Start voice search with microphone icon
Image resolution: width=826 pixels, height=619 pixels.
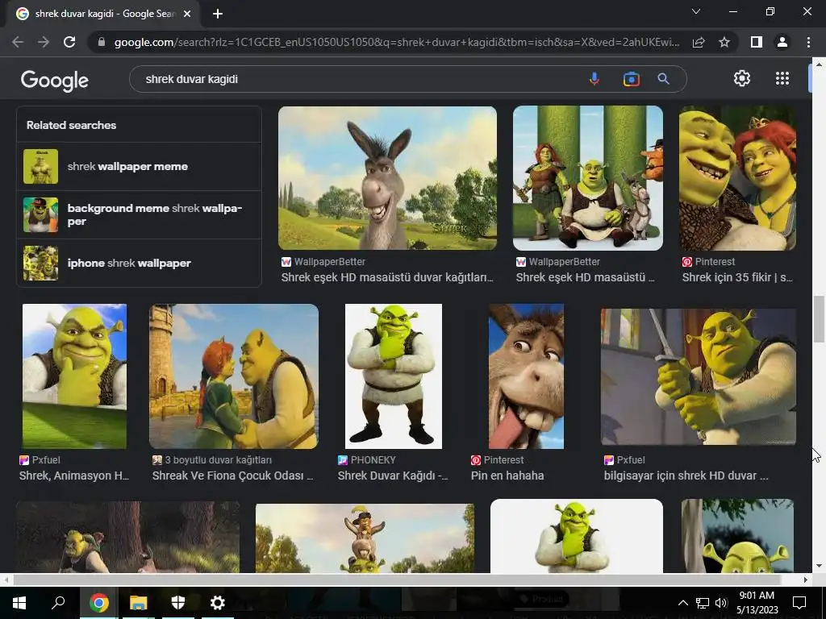(594, 79)
